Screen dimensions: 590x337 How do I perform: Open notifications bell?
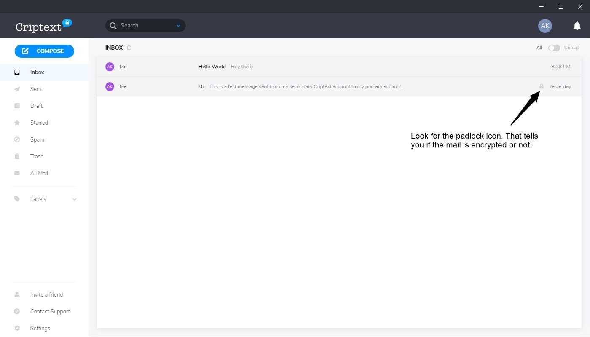click(x=577, y=26)
